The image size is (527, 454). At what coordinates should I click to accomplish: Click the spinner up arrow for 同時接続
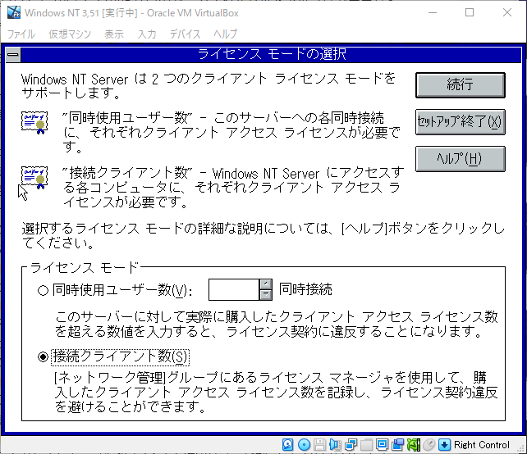coord(265,284)
